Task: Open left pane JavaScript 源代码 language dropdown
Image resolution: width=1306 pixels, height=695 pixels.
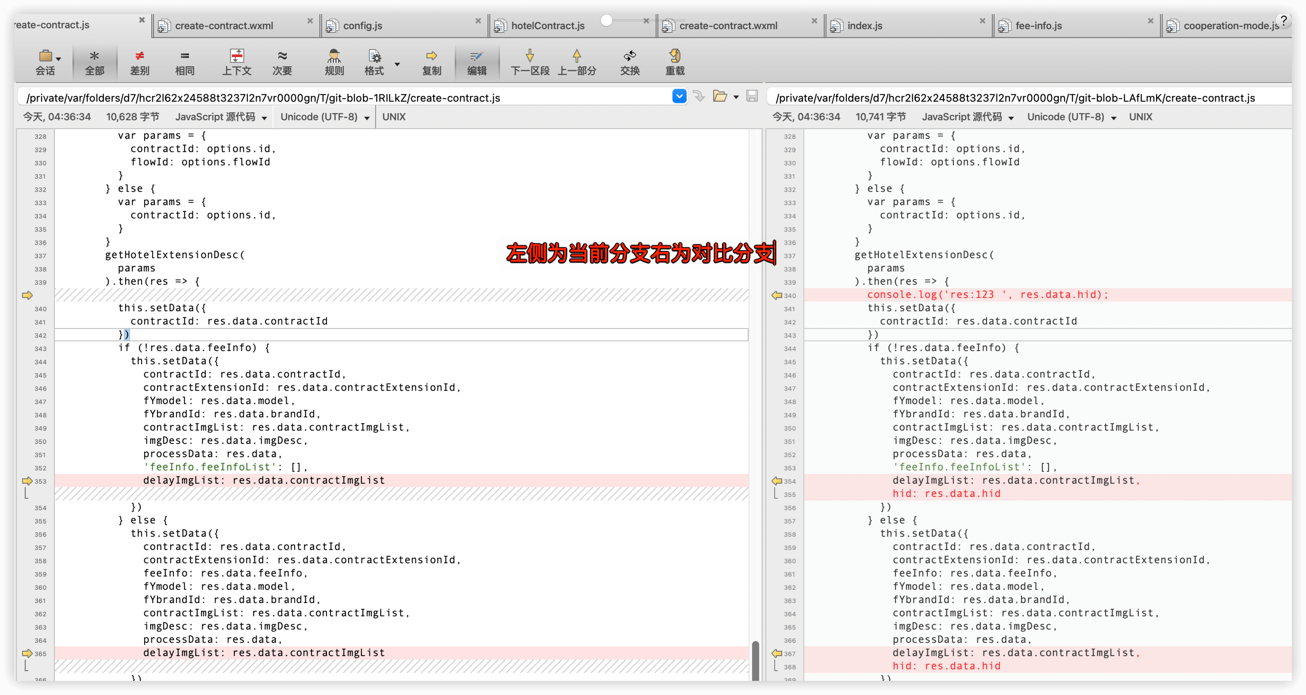Action: [x=221, y=117]
